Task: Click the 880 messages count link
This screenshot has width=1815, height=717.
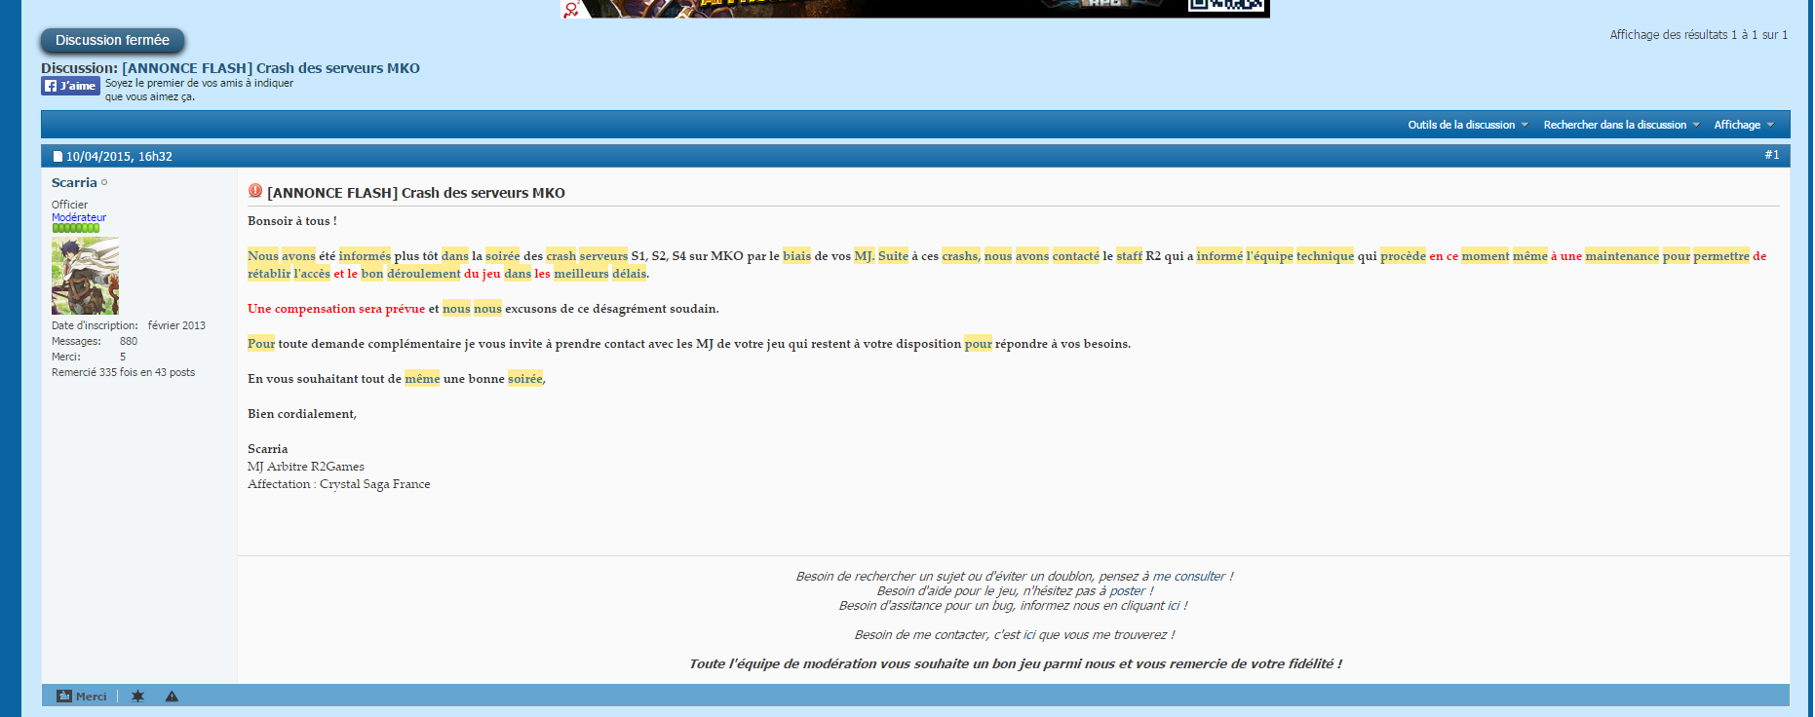Action: [x=129, y=341]
